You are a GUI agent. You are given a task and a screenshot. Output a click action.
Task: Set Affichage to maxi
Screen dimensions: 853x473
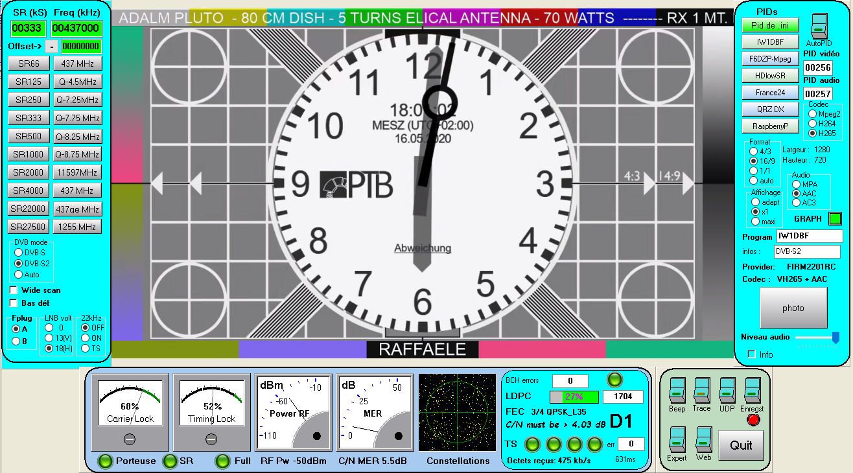[x=755, y=222]
